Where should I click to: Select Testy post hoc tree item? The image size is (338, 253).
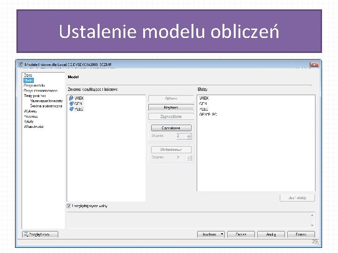click(35, 96)
